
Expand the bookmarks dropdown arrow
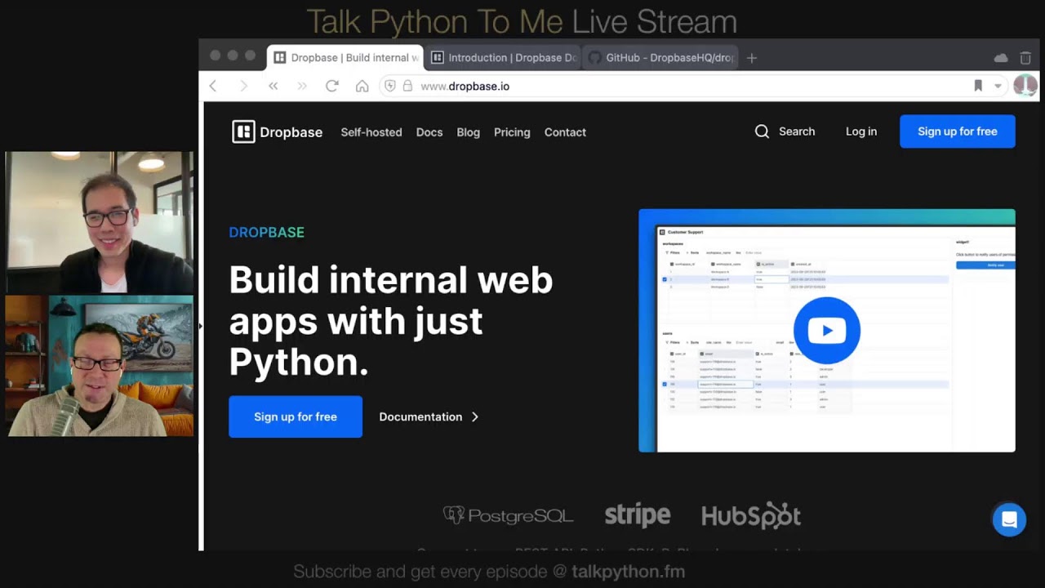[x=998, y=86]
